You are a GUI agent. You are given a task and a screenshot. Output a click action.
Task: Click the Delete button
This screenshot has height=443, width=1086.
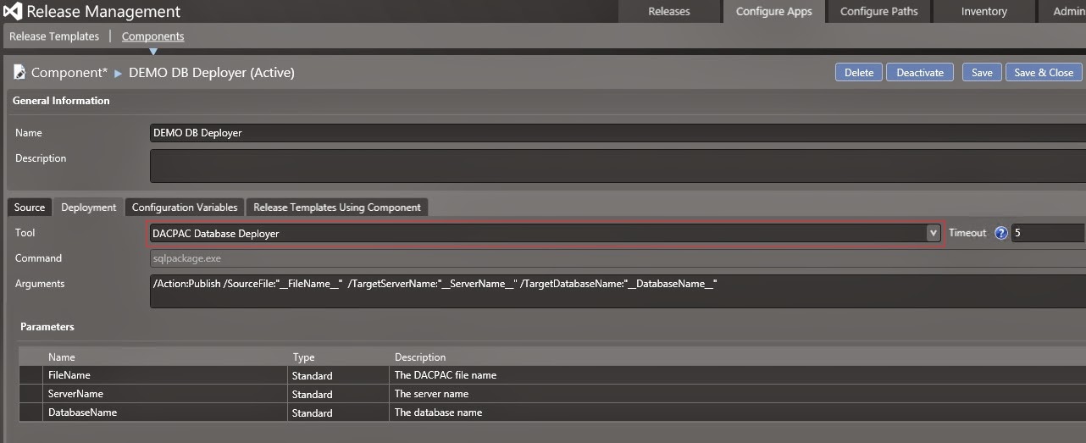859,72
